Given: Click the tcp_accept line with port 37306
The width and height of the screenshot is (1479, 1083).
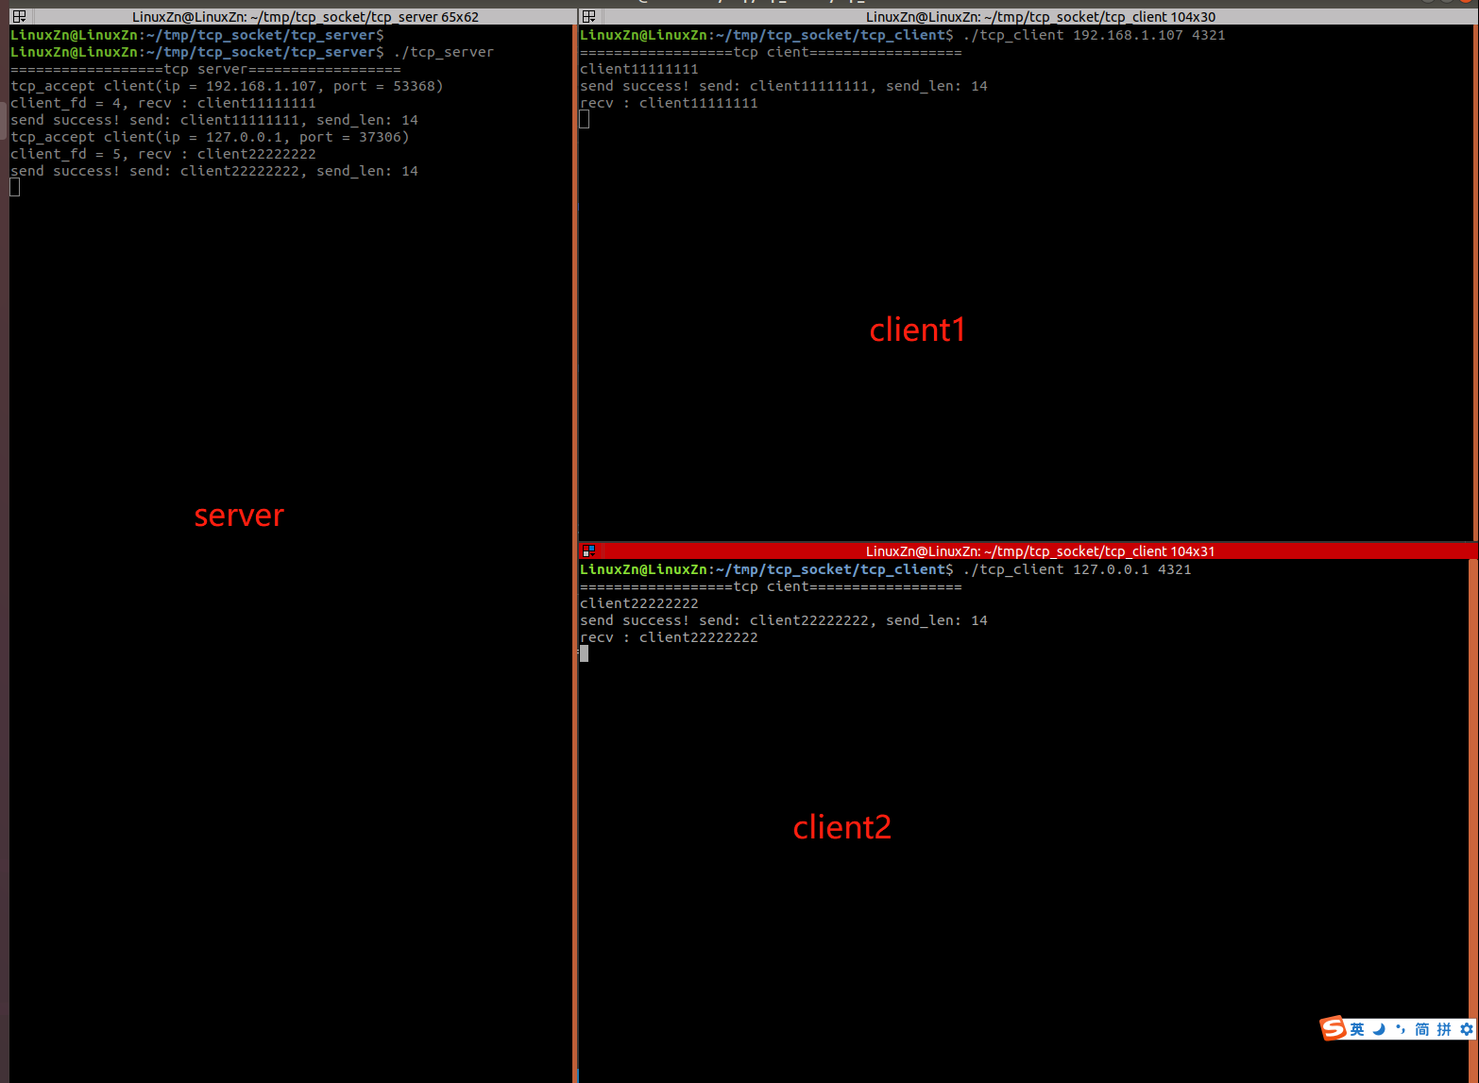Looking at the screenshot, I should click(x=210, y=137).
